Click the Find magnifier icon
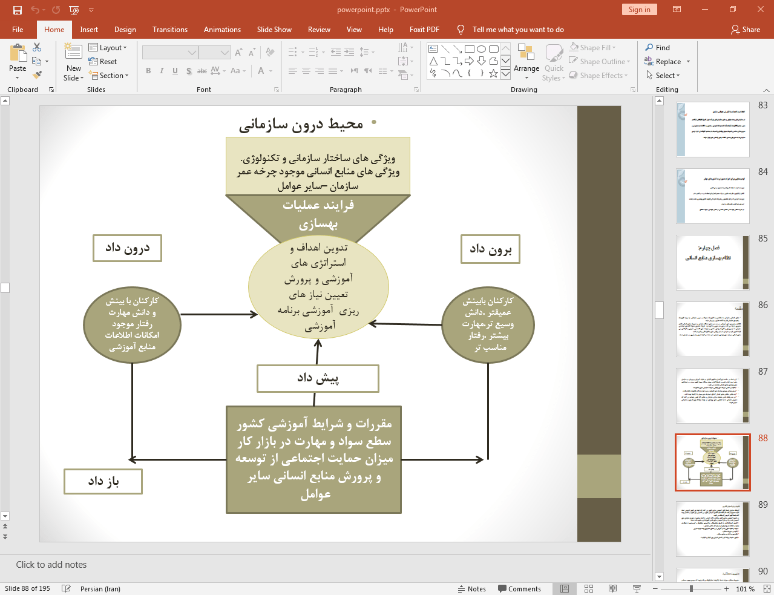Viewport: 774px width, 595px height. click(649, 47)
